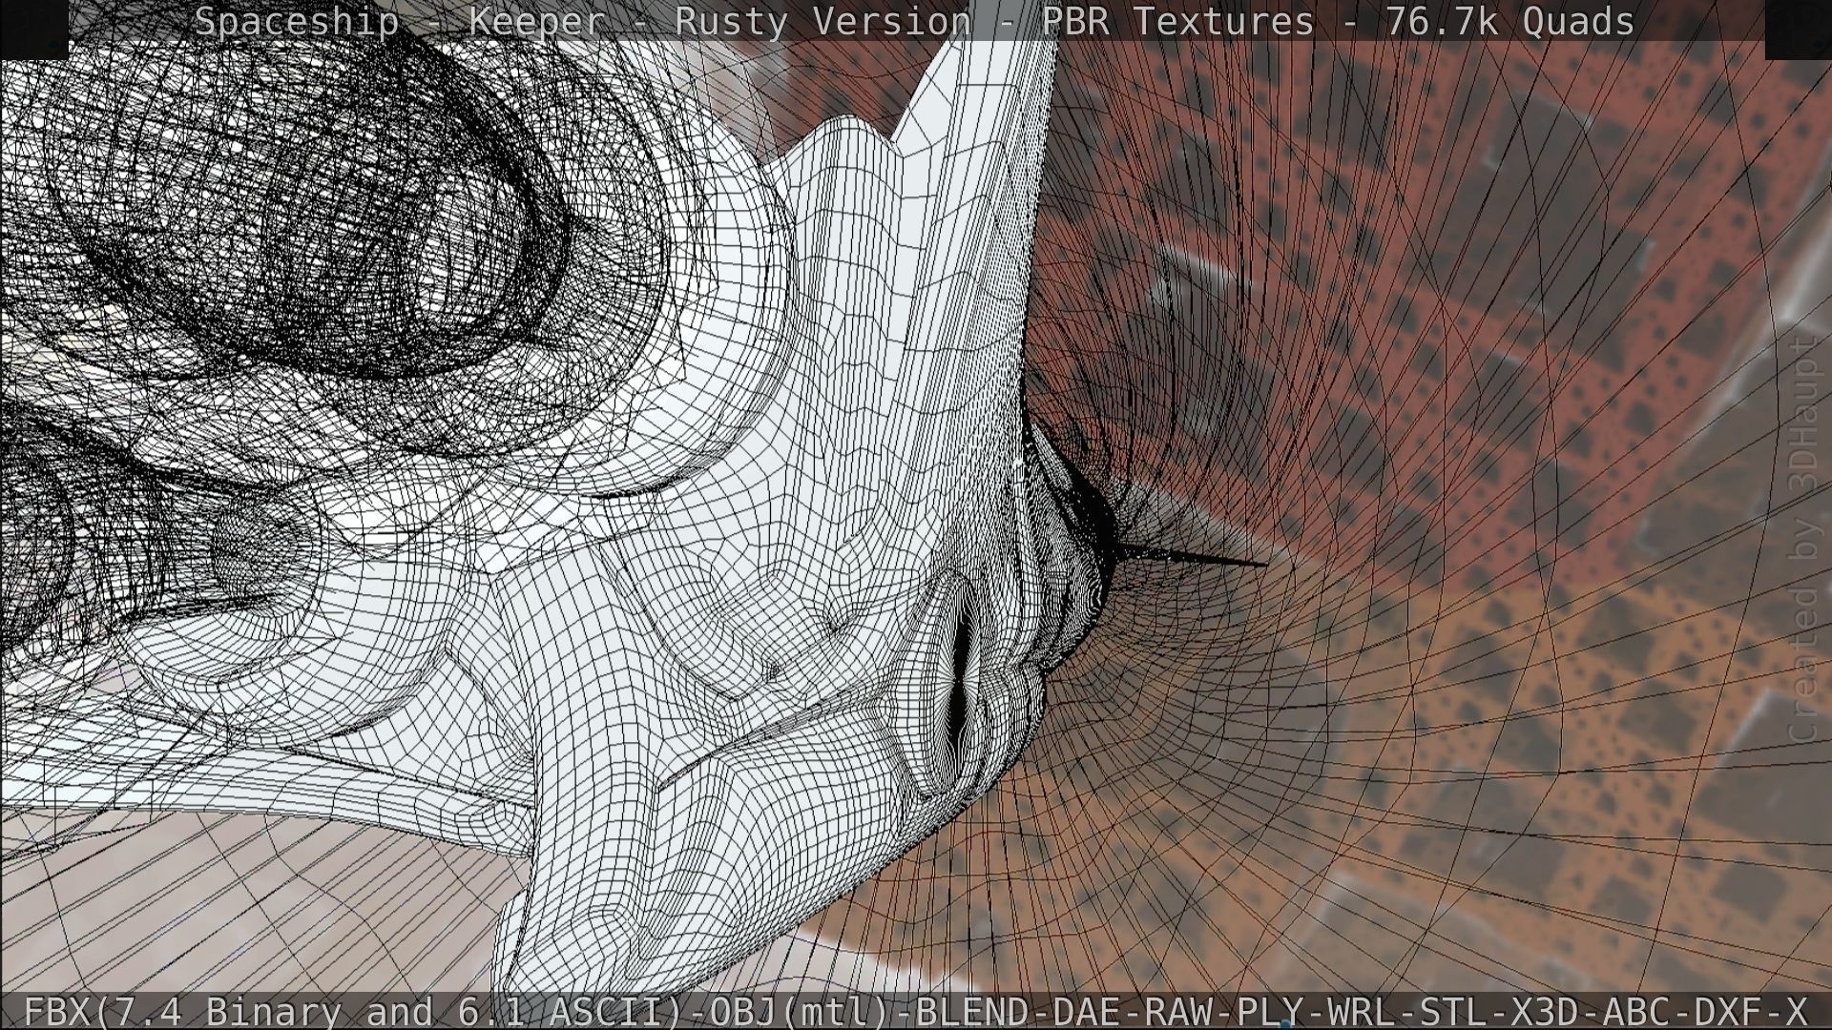1832x1030 pixels.
Task: Click the "STL" format label
Action: [x=1454, y=1011]
